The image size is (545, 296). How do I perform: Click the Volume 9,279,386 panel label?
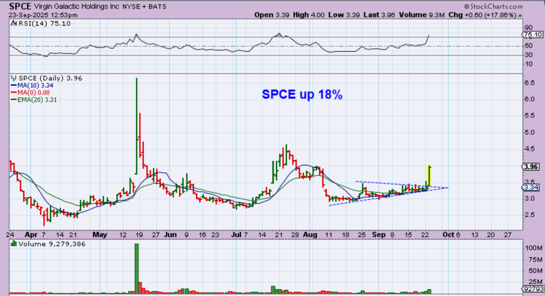(52, 244)
